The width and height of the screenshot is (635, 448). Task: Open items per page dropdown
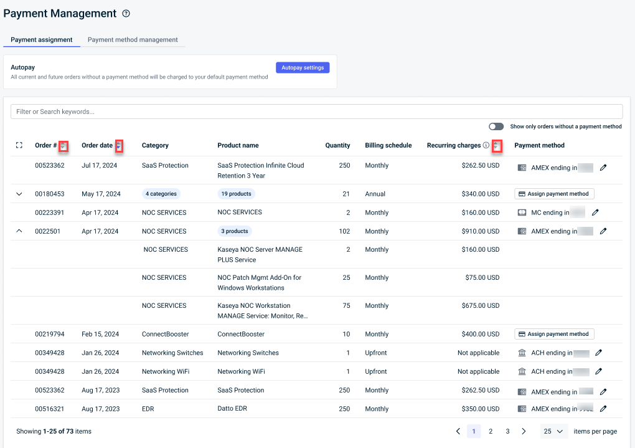coord(553,431)
